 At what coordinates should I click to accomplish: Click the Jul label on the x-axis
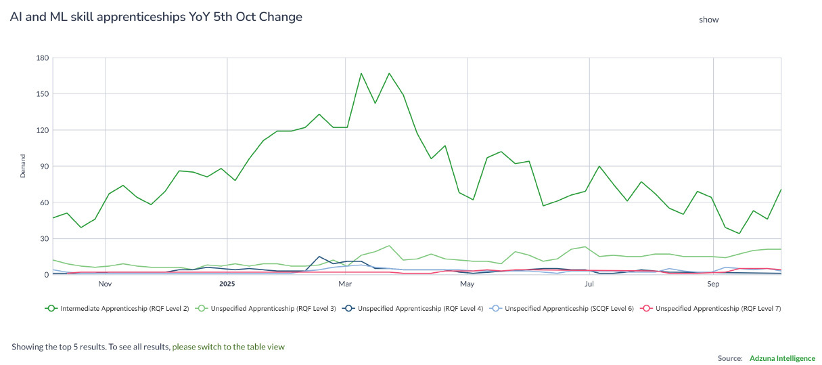click(589, 284)
